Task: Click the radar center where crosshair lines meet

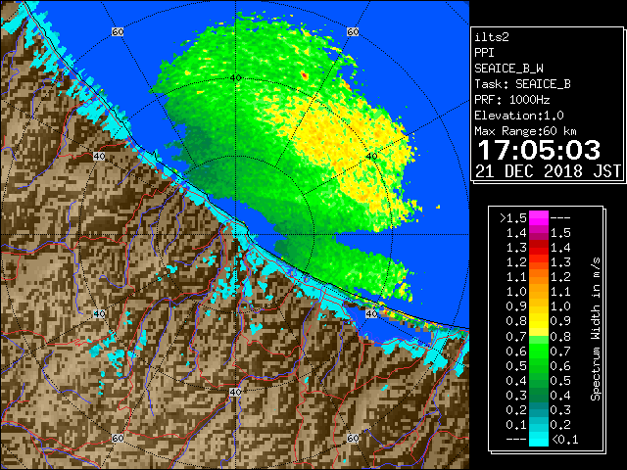Action: point(235,235)
